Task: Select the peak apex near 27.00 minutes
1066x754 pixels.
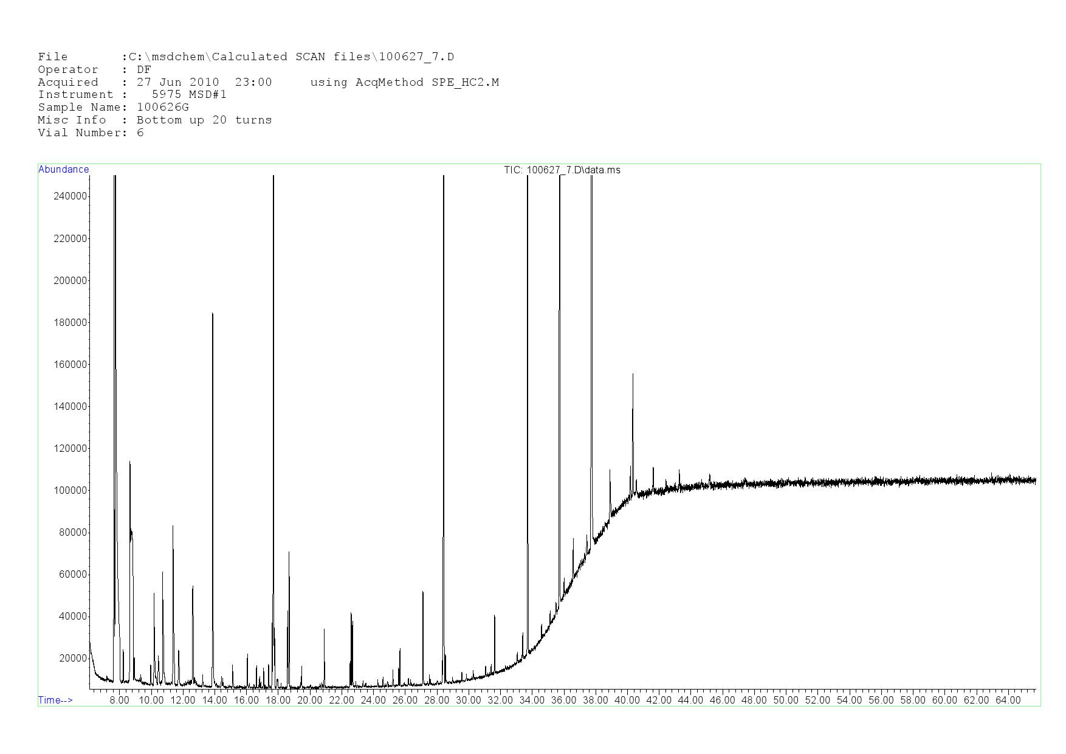Action: click(x=422, y=592)
